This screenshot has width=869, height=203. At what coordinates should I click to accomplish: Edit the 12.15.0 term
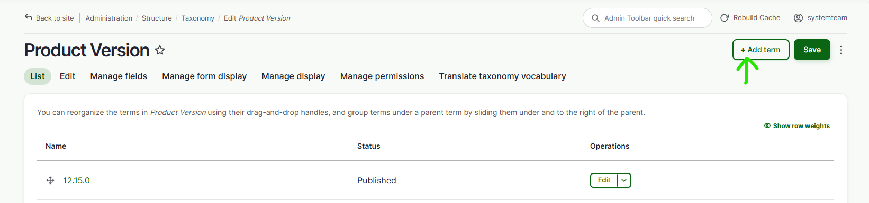(604, 180)
